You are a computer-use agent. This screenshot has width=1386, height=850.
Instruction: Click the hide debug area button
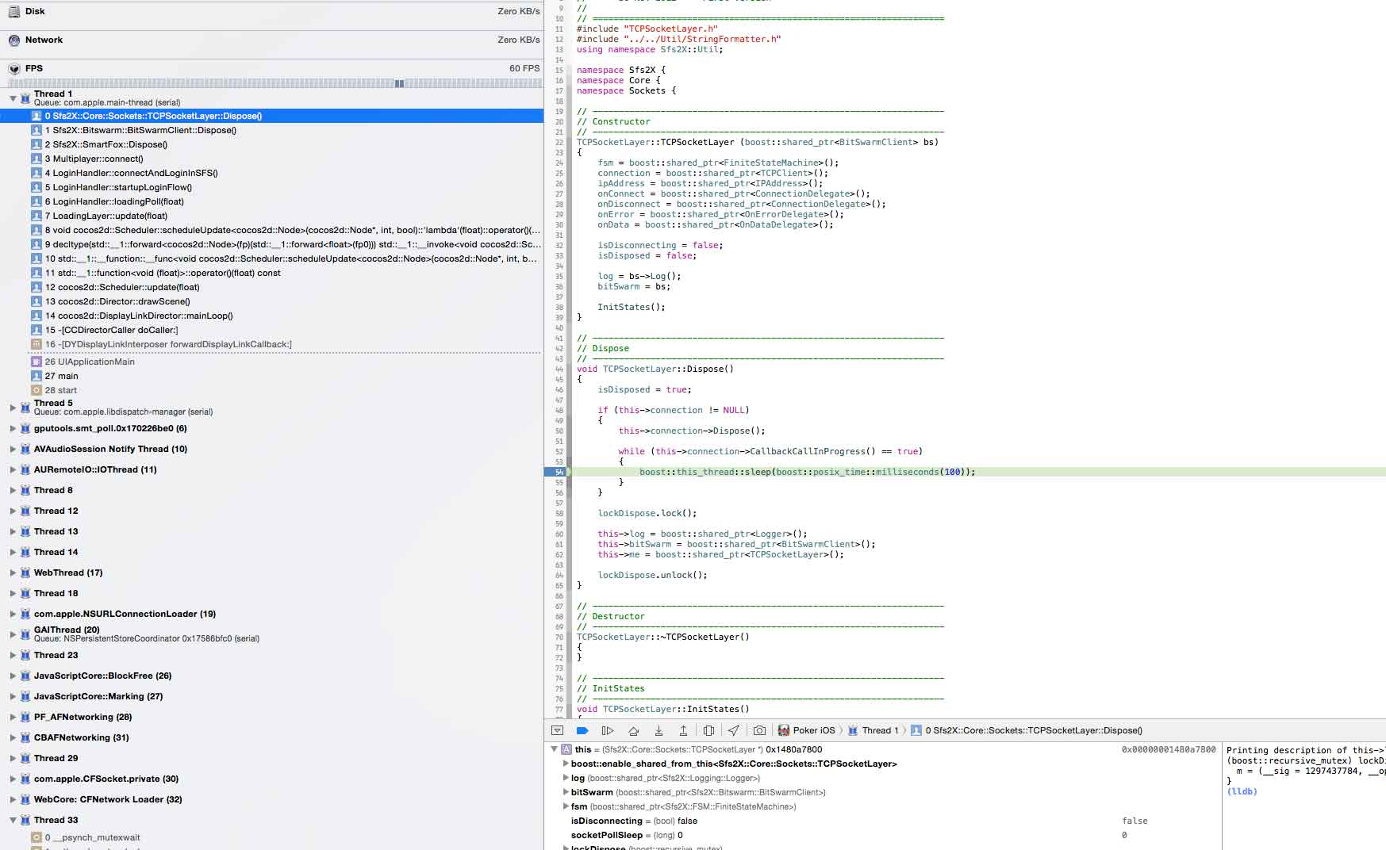[557, 730]
